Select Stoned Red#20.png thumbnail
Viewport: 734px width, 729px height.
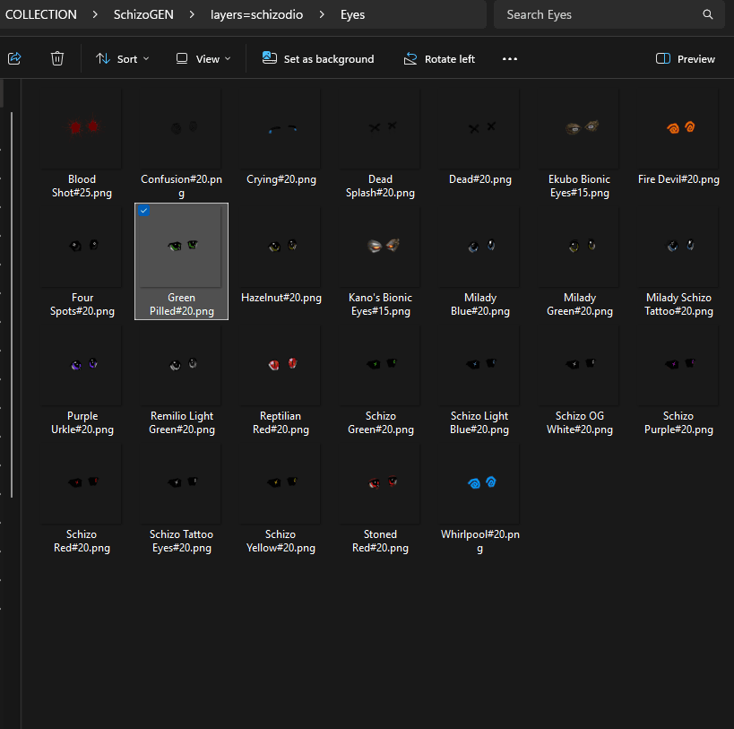click(380, 483)
